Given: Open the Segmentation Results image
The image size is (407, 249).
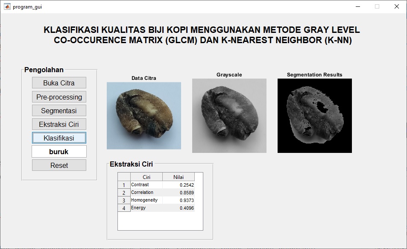Looking at the screenshot, I should click(x=314, y=115).
